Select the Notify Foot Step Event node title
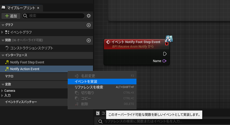The image size is (230, 125). click(x=136, y=42)
